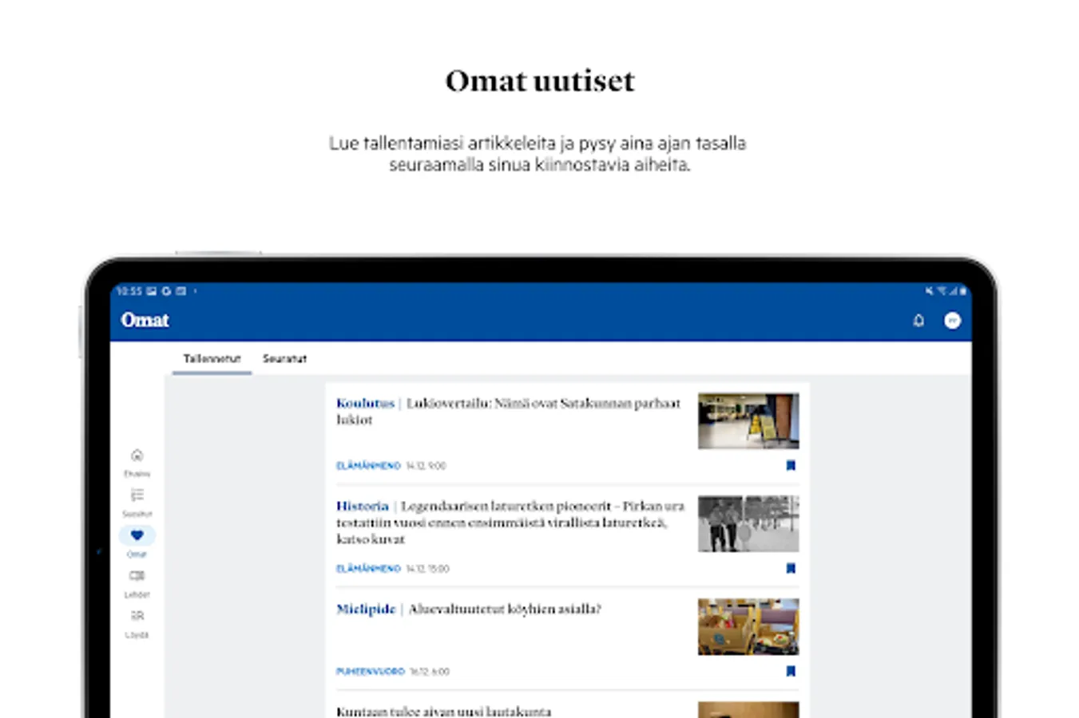The height and width of the screenshot is (718, 1079).
Task: Open the profile avatar in top bar
Action: (x=951, y=319)
